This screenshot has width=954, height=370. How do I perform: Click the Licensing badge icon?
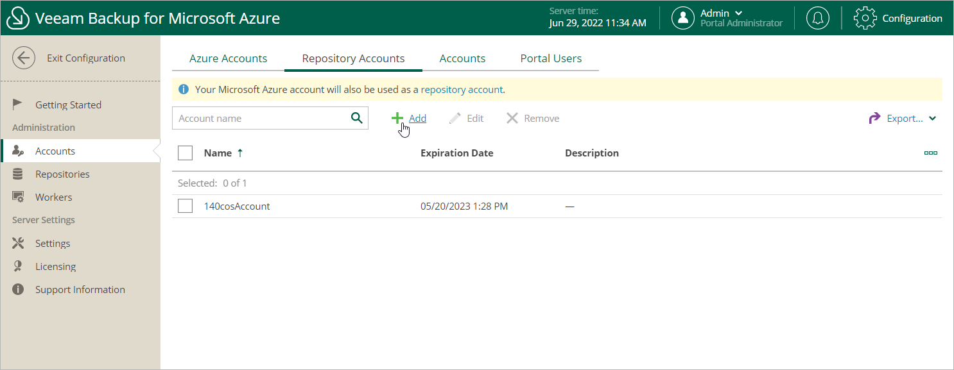tap(18, 267)
